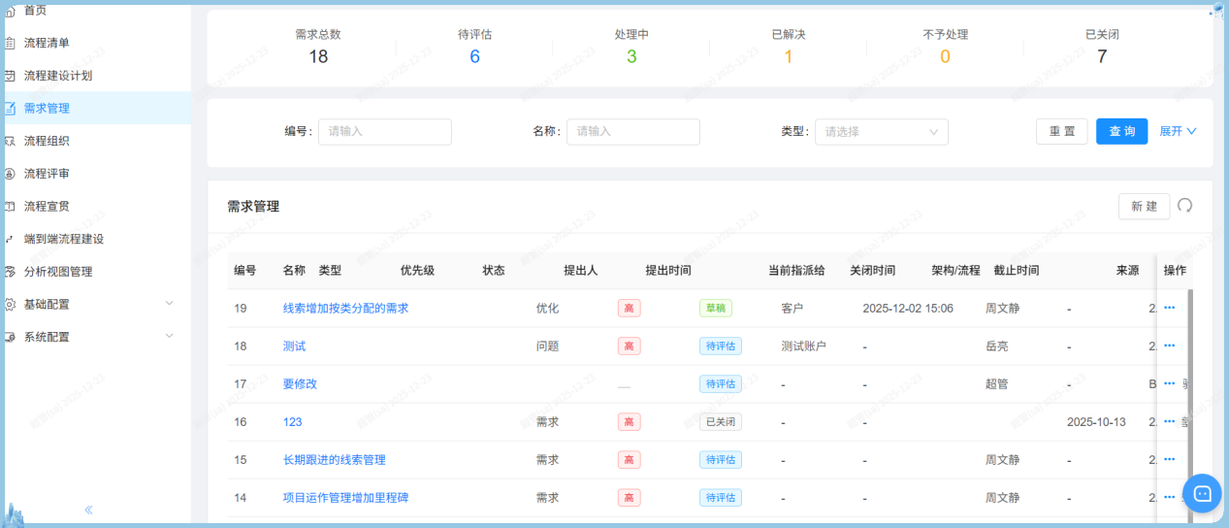
Task: Click the 流程评审 sidebar icon
Action: pos(10,174)
